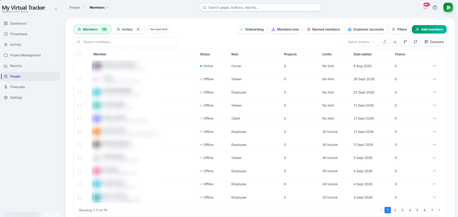
Task: Click the 'Online' status cell
Action: 207,66
